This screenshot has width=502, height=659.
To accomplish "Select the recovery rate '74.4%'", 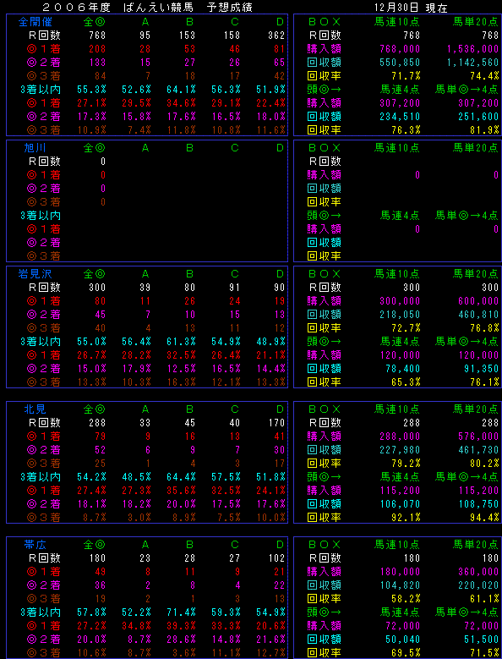I will [487, 75].
